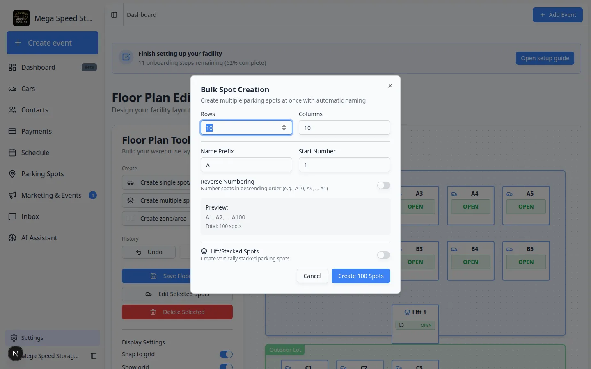Go to Payments page
This screenshot has height=369, width=591.
click(x=53, y=131)
